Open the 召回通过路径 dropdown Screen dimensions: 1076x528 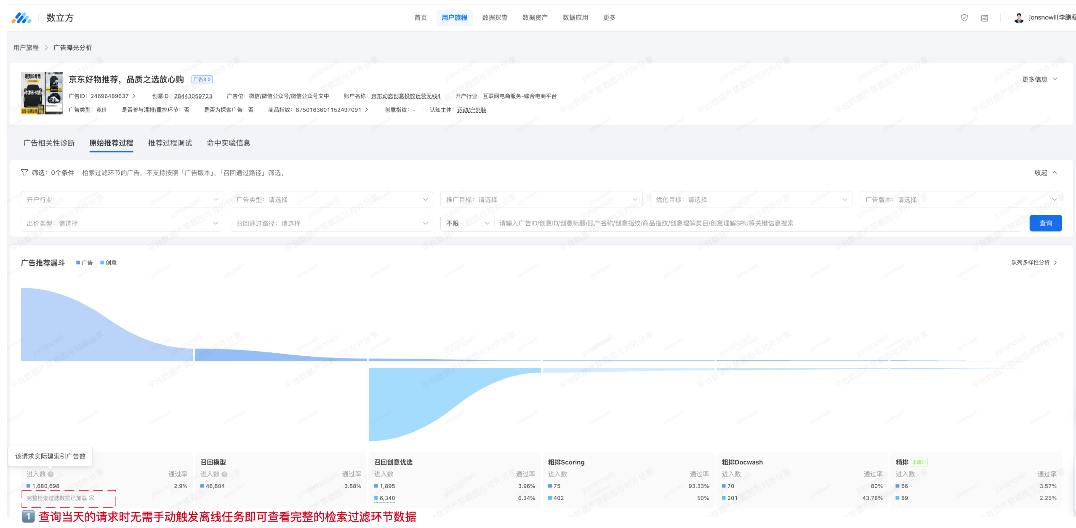coord(331,223)
